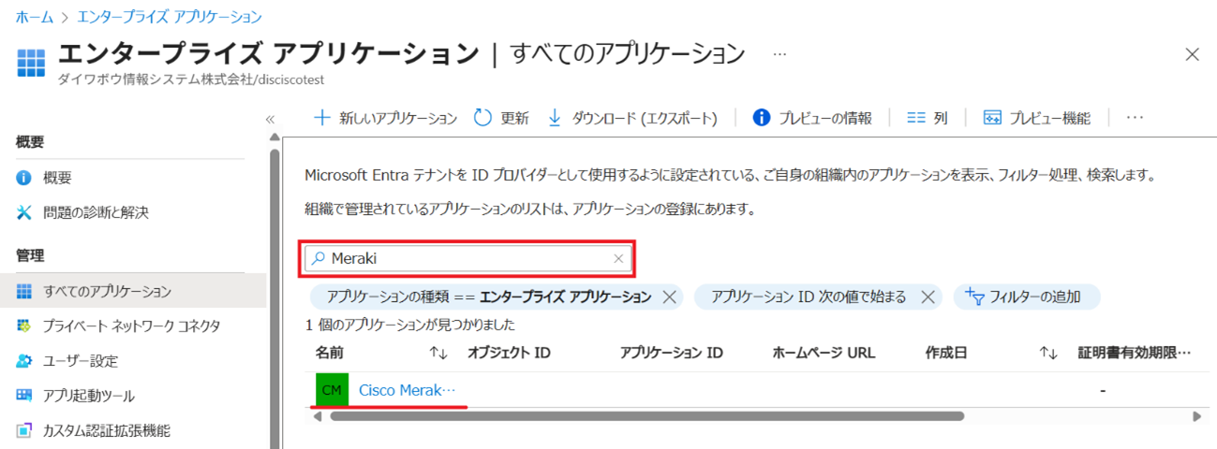Go to Home (ホーム) breadcrumb
This screenshot has height=449, width=1217.
click(34, 17)
